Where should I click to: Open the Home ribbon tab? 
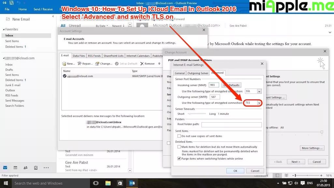[22, 9]
